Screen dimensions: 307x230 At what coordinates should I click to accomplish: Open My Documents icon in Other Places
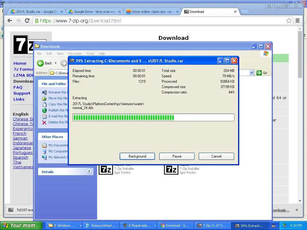pos(44,145)
